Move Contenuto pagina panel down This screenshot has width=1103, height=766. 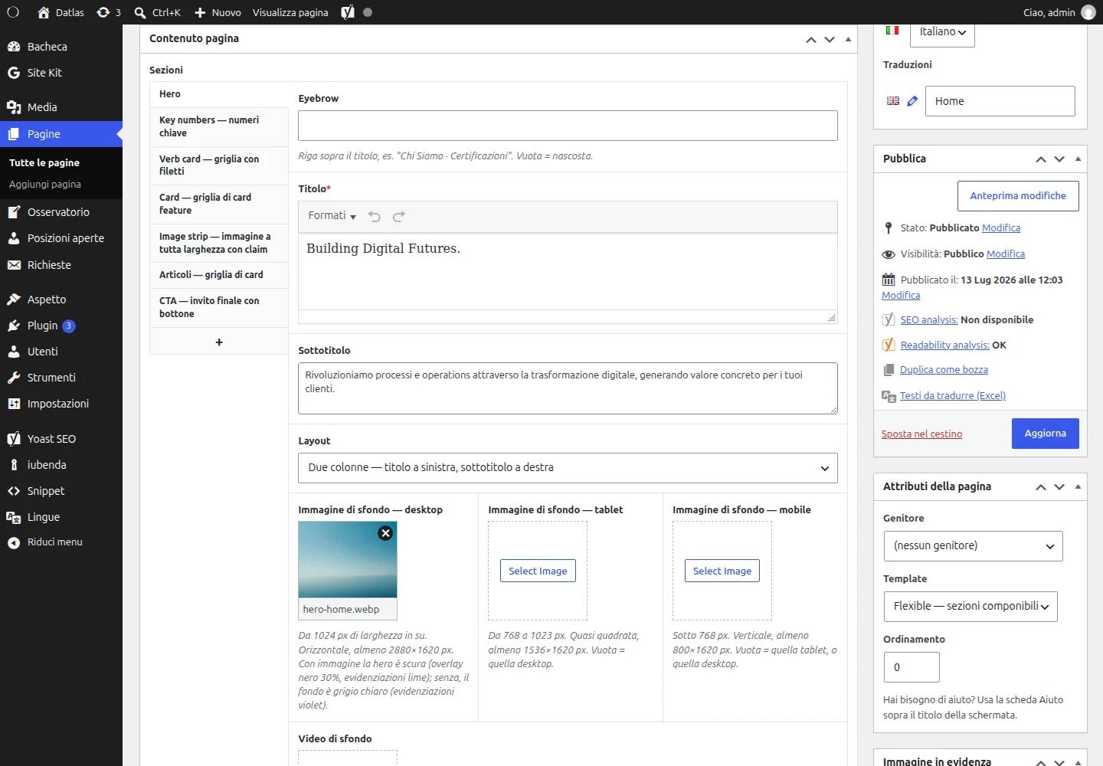[x=830, y=39]
